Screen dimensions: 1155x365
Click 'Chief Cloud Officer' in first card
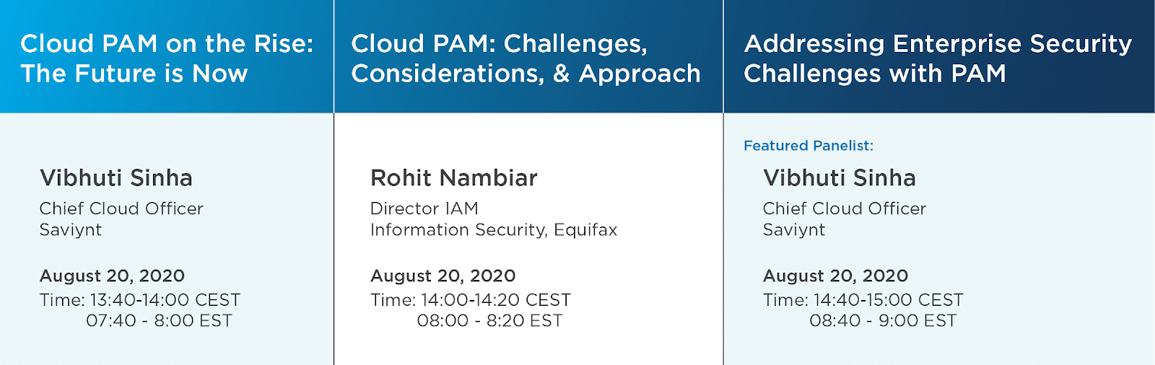click(121, 208)
